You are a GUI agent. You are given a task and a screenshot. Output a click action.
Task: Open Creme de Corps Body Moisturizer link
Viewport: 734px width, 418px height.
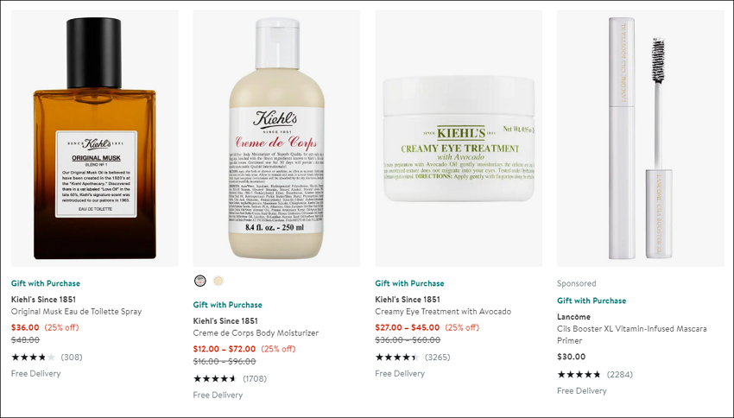pos(256,333)
